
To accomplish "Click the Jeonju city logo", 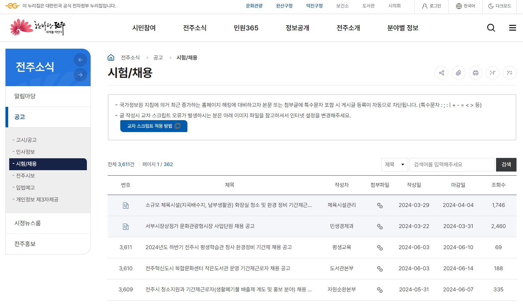I will coord(37,28).
